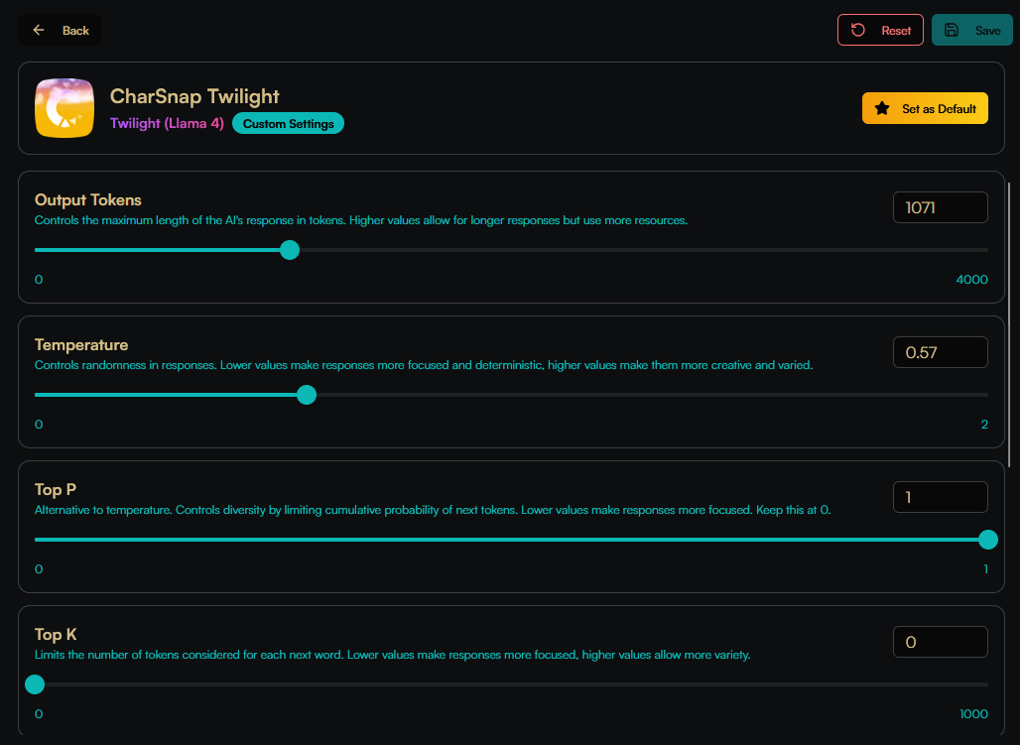This screenshot has height=745, width=1020.
Task: Click the Output Tokens slider handle
Action: (x=290, y=250)
